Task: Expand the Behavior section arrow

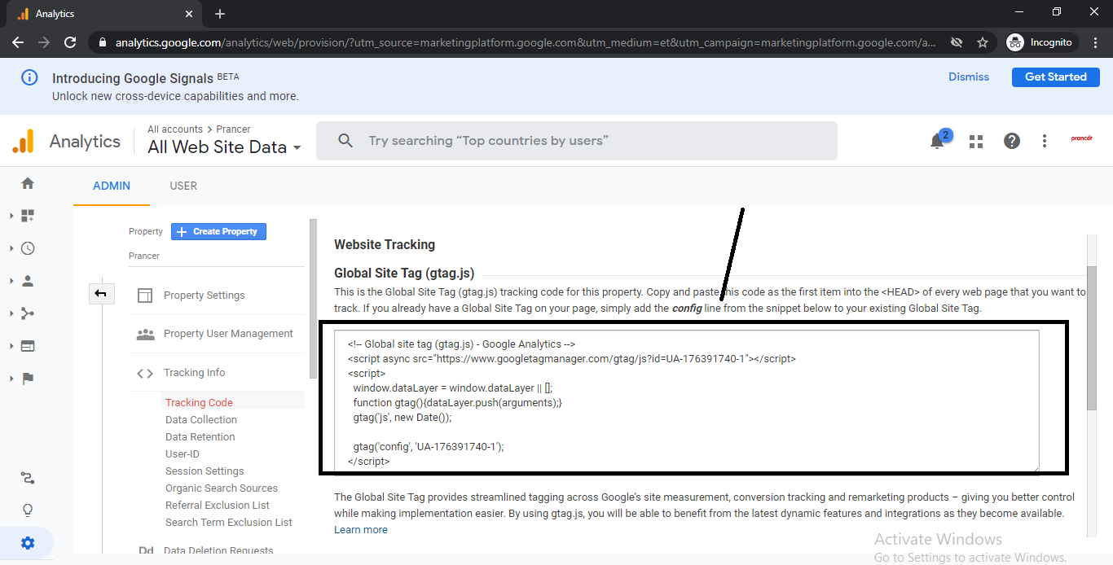Action: tap(11, 346)
